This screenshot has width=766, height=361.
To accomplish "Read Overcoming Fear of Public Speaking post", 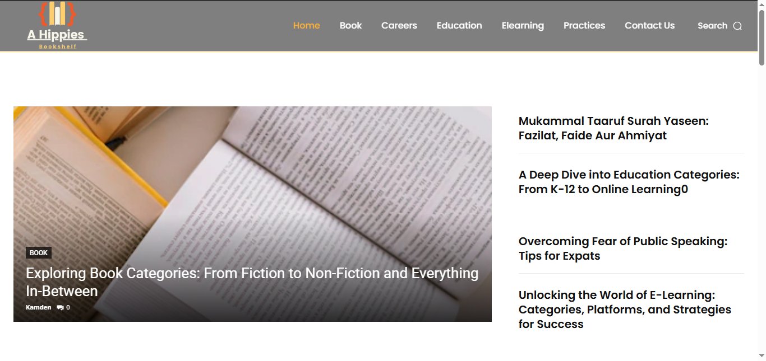I will (x=623, y=249).
